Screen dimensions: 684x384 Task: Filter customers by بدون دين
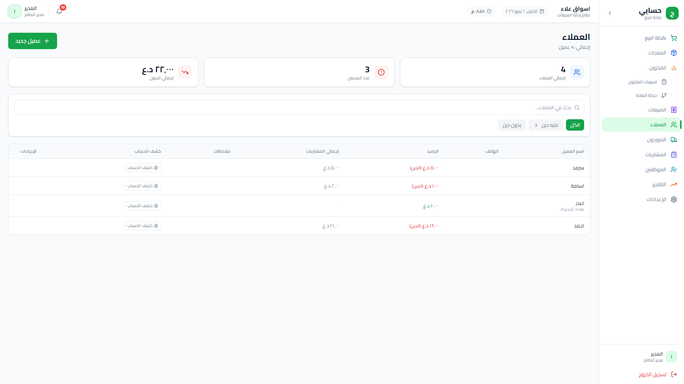(x=512, y=125)
